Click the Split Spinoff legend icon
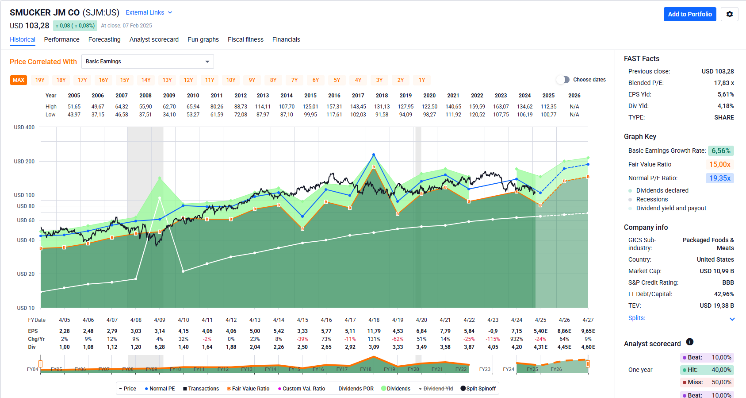This screenshot has width=746, height=398. click(463, 389)
